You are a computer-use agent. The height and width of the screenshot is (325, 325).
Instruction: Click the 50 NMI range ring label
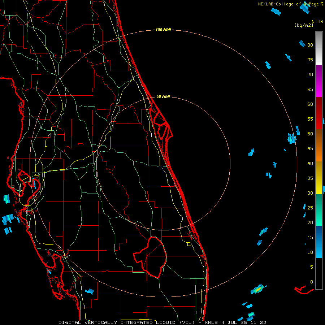(163, 96)
